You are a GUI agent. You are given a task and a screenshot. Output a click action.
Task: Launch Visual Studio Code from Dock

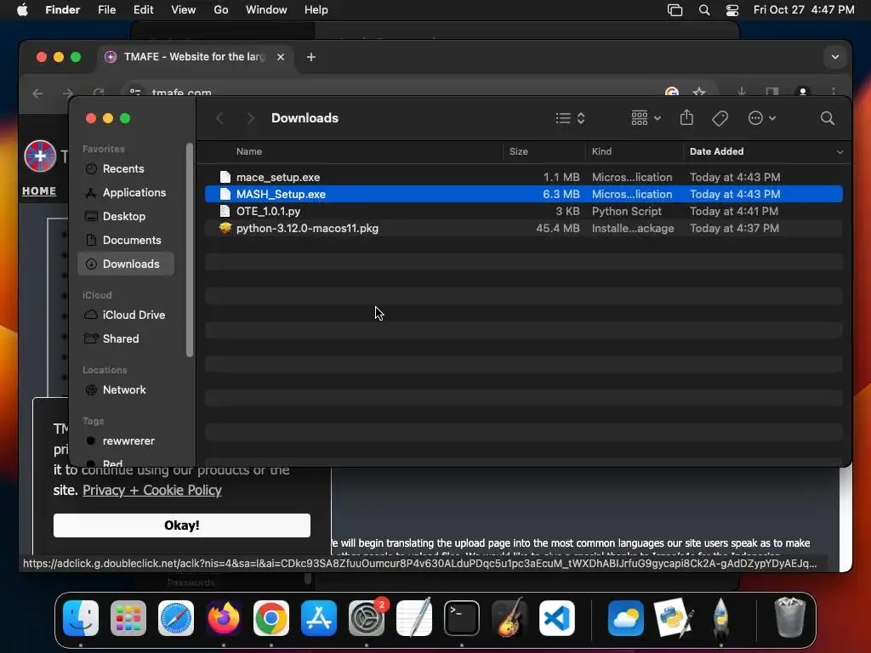tap(557, 618)
